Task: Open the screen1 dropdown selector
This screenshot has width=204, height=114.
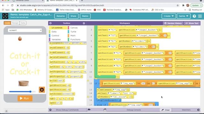Action: [x=25, y=30]
